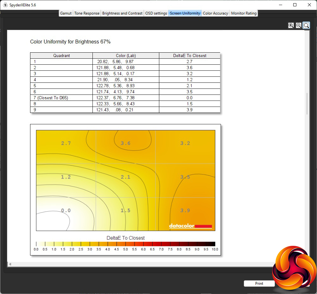Image resolution: width=317 pixels, height=294 pixels.
Task: Click the 1.5 label on the uniformity map
Action: (125, 211)
